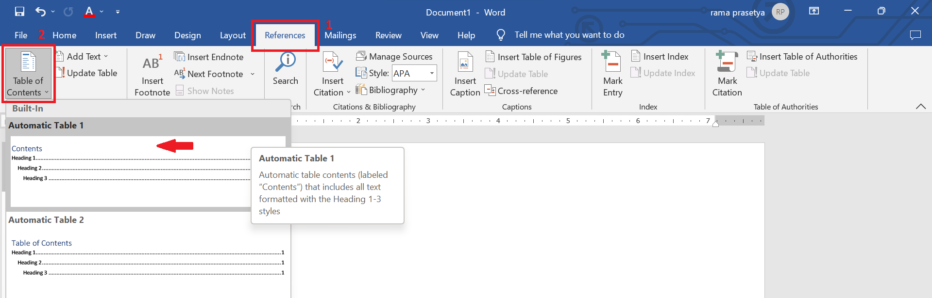
Task: Open the Draw ribbon tab
Action: coord(145,35)
